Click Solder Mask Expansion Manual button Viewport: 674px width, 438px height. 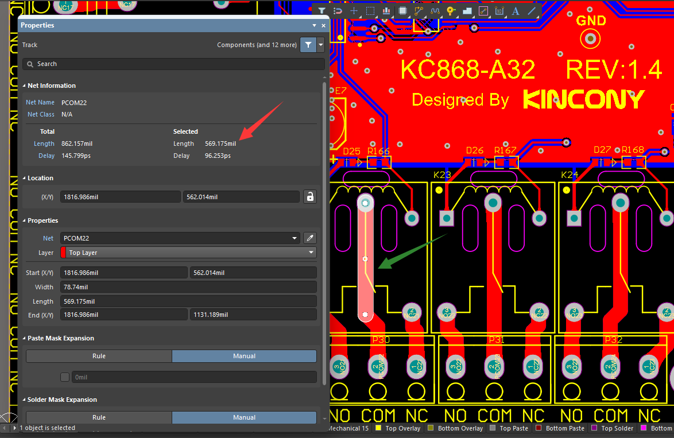pyautogui.click(x=244, y=417)
